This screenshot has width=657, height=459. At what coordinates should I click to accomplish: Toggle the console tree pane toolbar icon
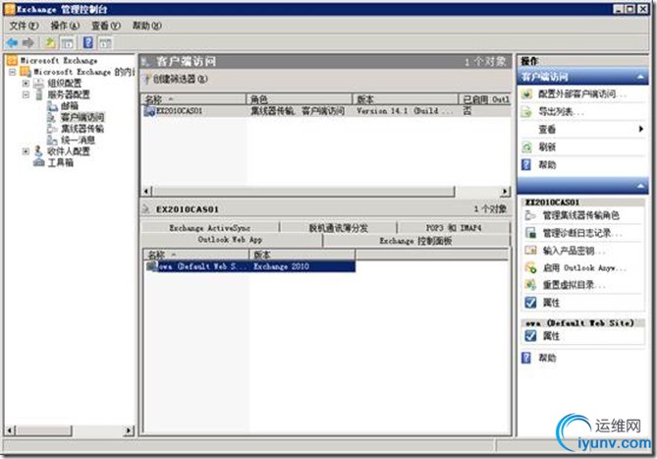point(67,42)
